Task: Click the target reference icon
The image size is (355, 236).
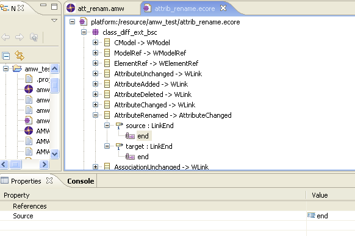Action: [x=119, y=146]
